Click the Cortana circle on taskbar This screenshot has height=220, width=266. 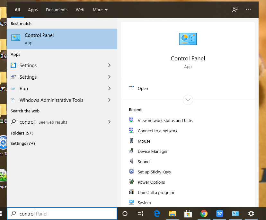tap(125, 214)
